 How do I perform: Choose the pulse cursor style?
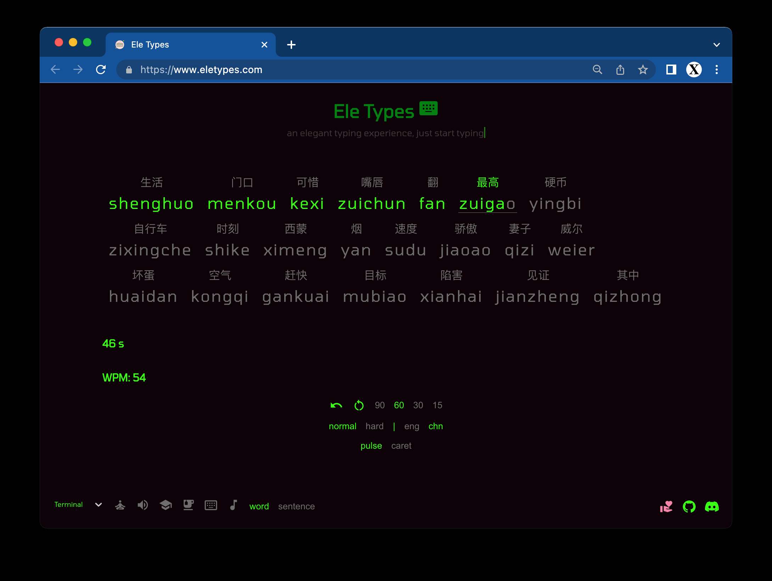point(371,446)
